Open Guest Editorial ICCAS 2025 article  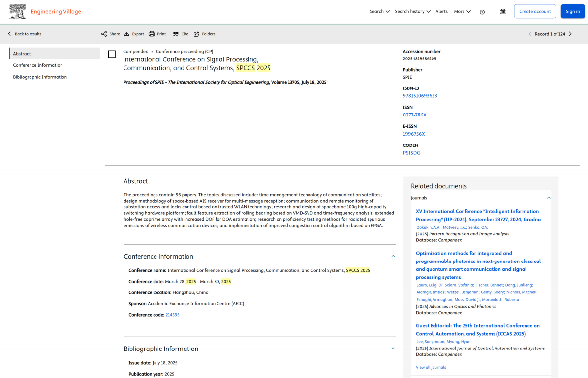[x=478, y=330]
